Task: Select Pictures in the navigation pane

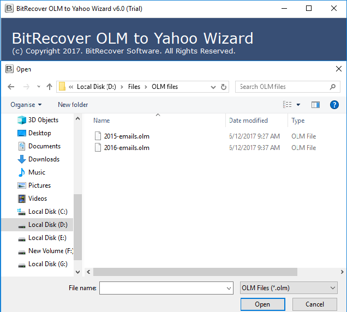Action: click(39, 185)
